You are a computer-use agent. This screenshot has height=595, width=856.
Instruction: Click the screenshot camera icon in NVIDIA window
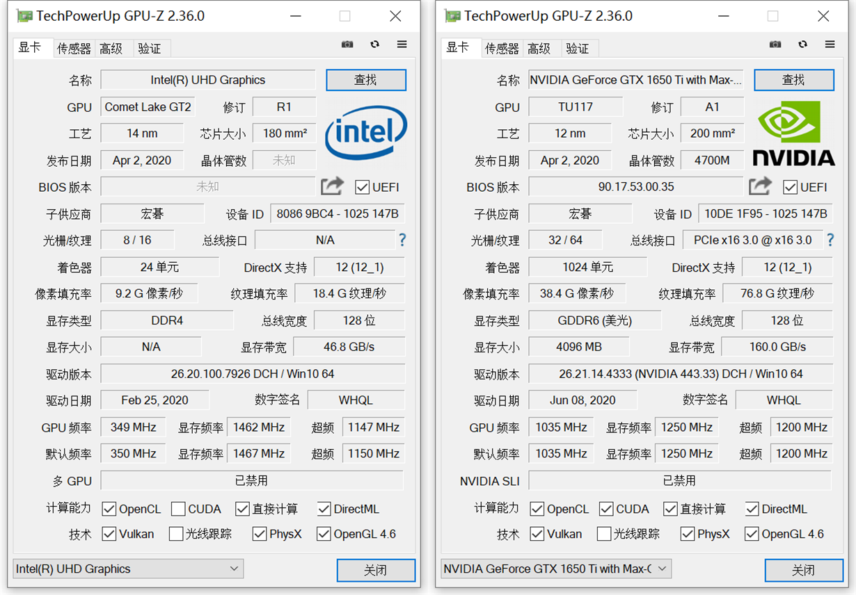775,44
